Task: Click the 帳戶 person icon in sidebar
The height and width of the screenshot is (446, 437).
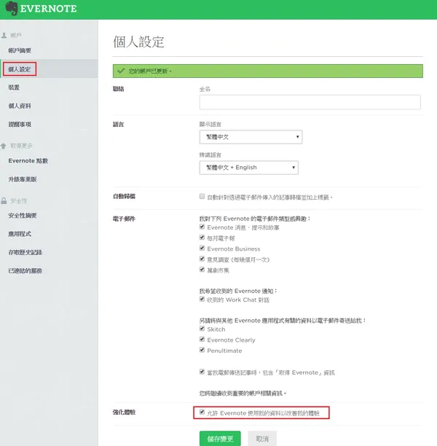Action: (x=4, y=35)
